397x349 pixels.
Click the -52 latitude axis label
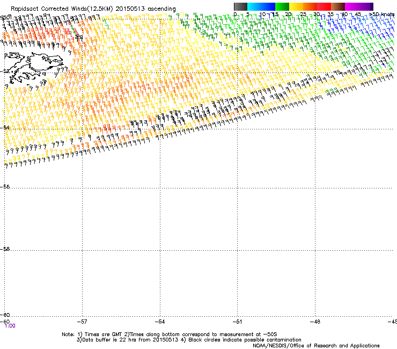tap(5, 71)
